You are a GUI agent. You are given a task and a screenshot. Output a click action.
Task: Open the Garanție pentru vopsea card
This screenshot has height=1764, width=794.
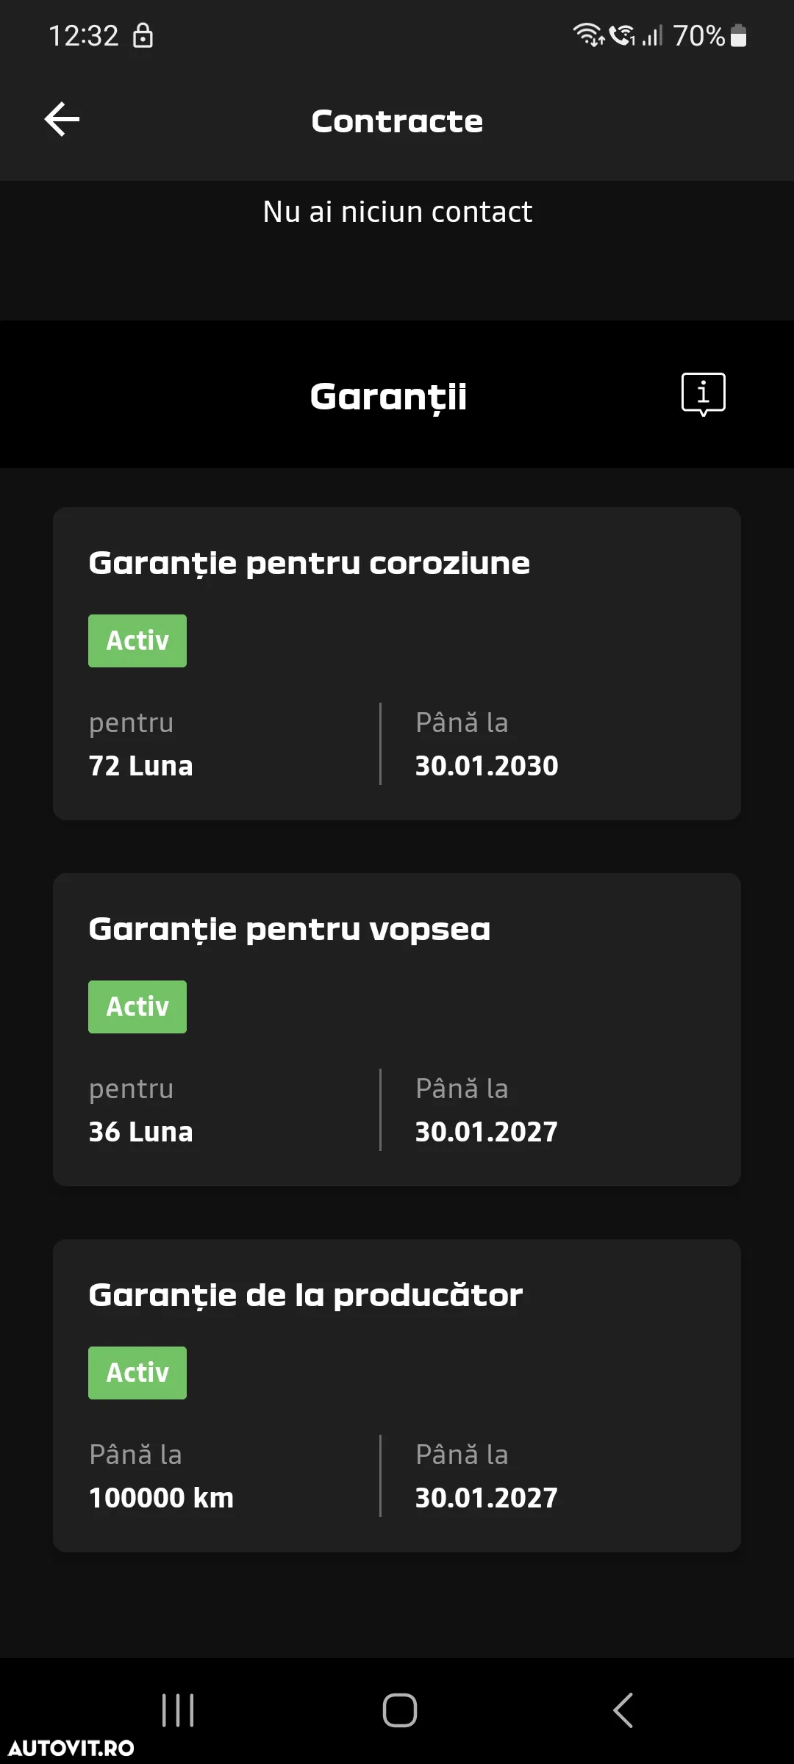[x=397, y=1030]
